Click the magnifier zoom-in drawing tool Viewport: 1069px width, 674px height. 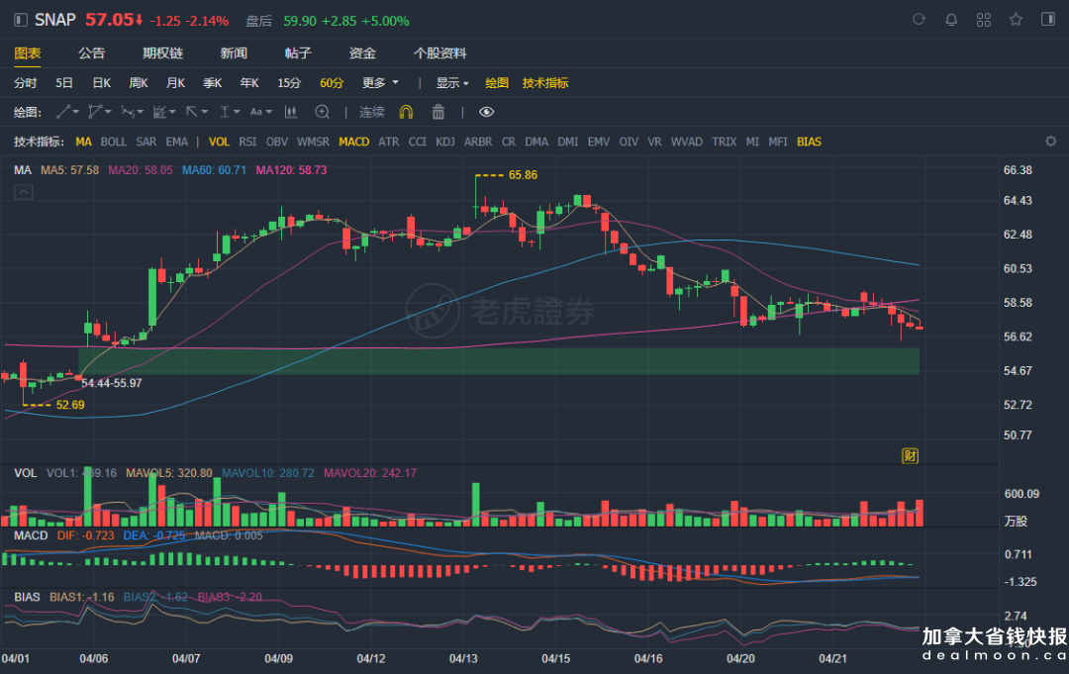[322, 112]
